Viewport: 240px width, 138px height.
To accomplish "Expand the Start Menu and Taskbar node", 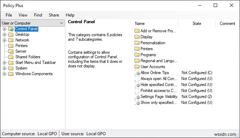I will [5, 63].
